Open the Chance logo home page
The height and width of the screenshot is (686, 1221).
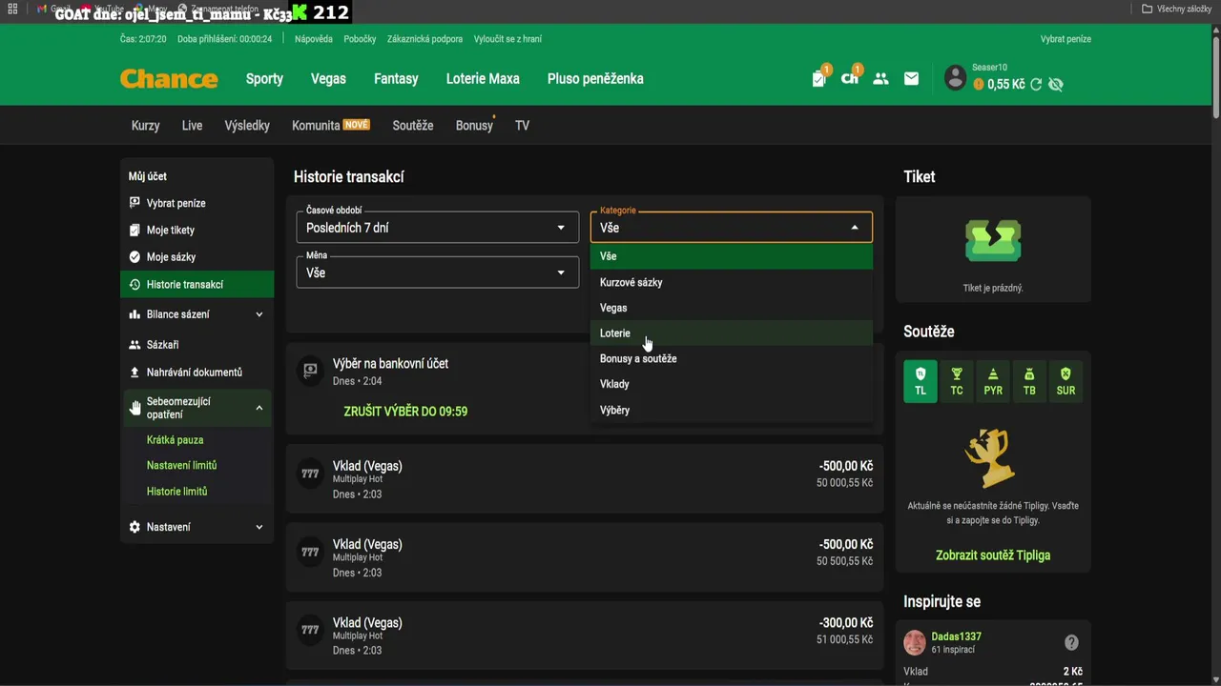point(169,79)
